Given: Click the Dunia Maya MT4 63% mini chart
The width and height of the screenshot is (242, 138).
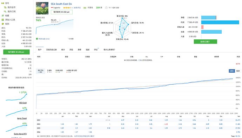Looking at the screenshot, I should pos(16,128).
